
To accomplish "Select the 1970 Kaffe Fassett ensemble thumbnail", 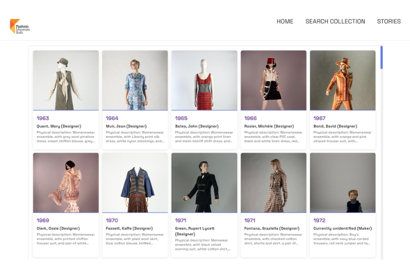I will point(135,183).
